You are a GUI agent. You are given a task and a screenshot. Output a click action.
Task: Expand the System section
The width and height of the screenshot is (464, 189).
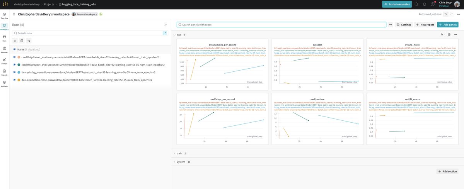174,162
